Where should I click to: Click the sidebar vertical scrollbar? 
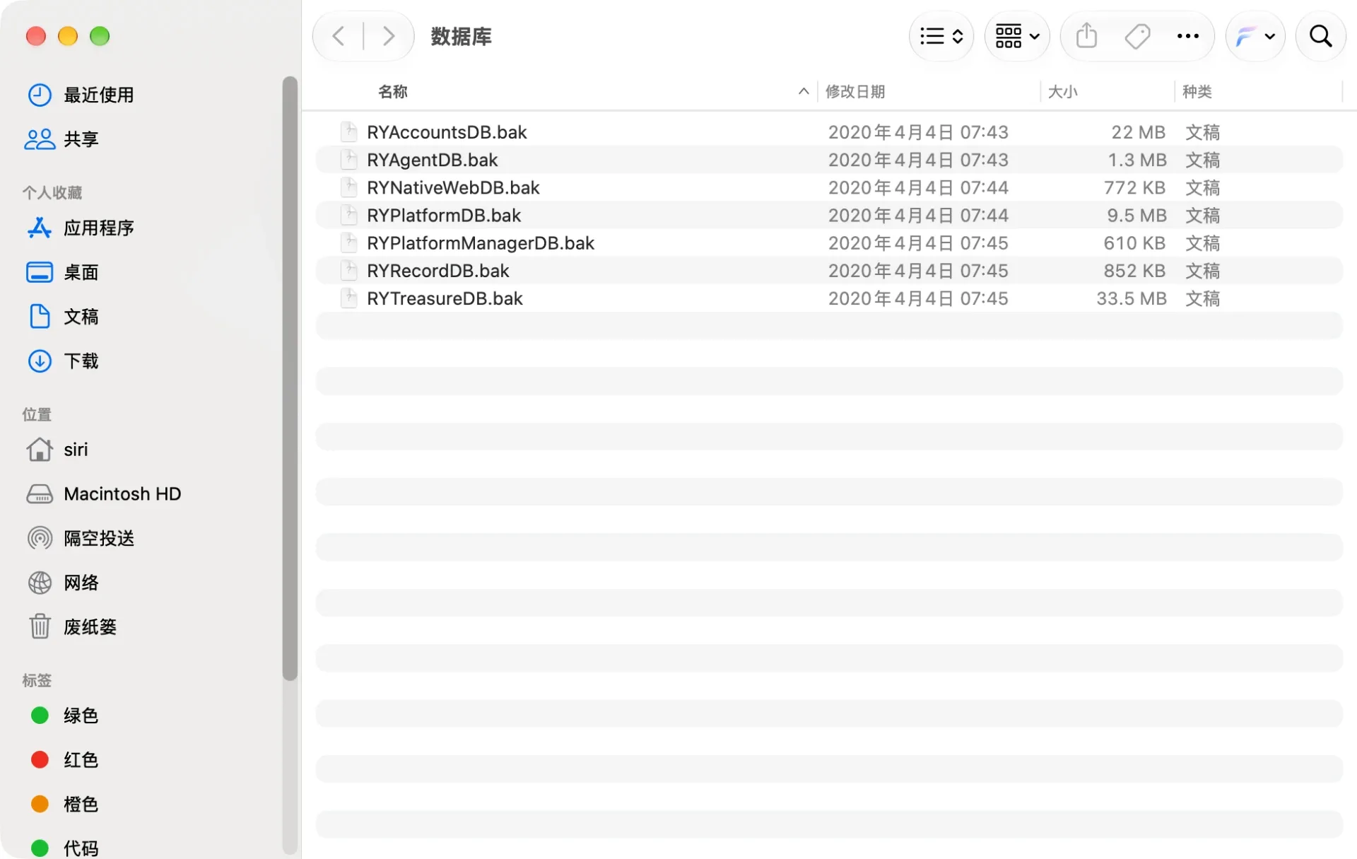[290, 378]
